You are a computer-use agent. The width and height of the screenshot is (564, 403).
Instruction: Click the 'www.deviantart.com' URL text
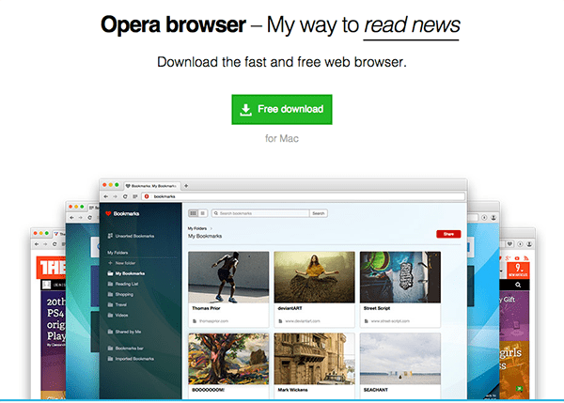tap(303, 321)
